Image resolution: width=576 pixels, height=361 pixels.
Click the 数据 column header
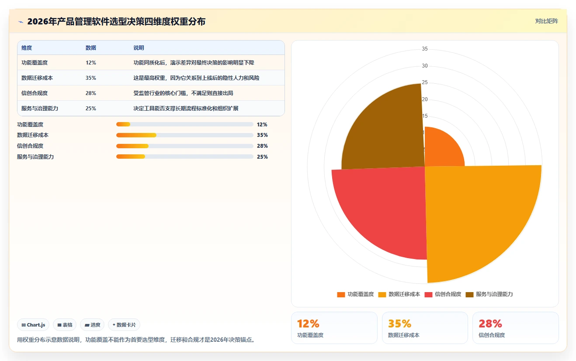click(x=91, y=48)
